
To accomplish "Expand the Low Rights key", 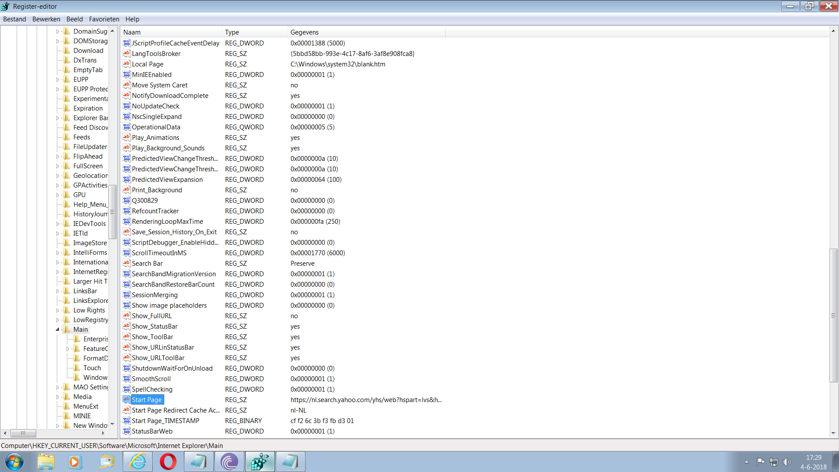I will tap(57, 310).
